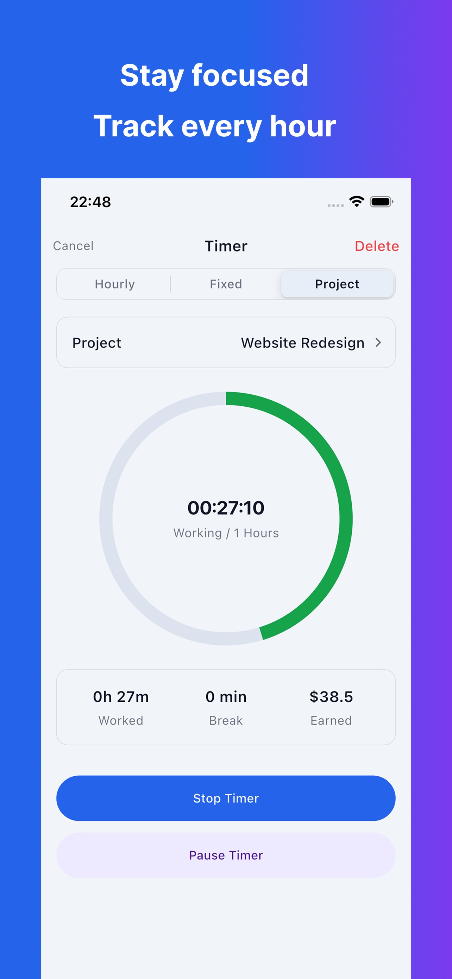
Task: Select the Project tab
Action: (x=337, y=284)
